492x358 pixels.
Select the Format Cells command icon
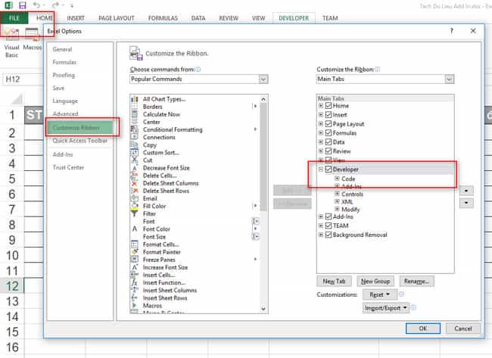pos(134,244)
